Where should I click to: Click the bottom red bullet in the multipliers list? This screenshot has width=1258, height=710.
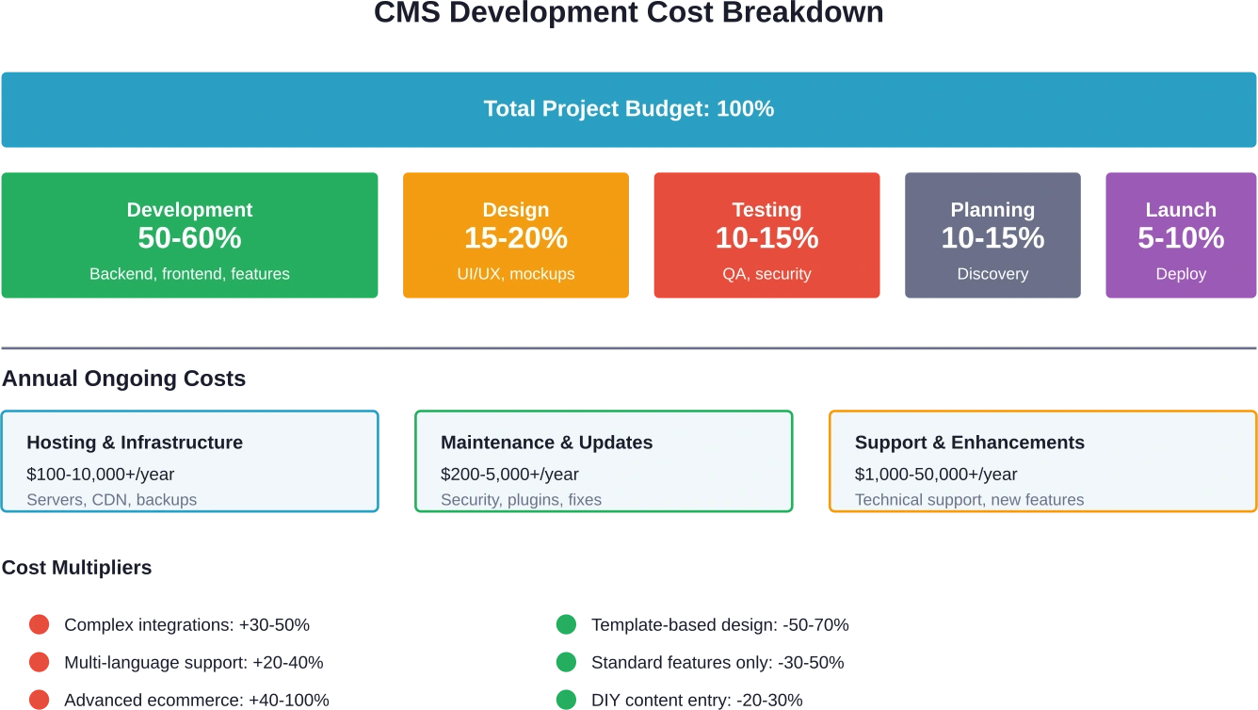[39, 699]
